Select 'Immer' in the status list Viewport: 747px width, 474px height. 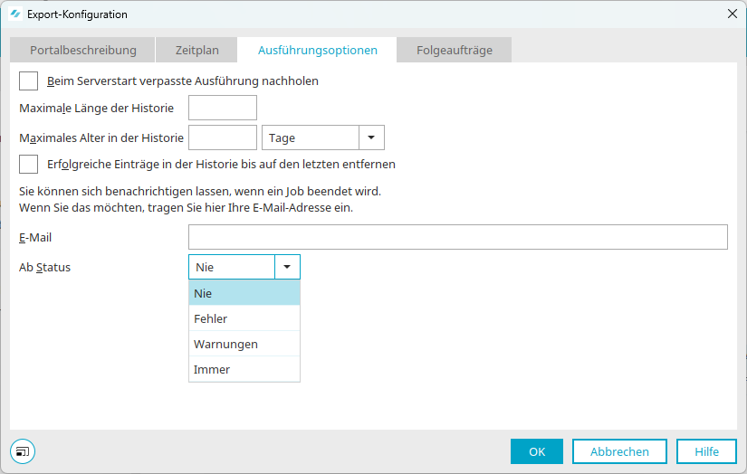click(x=244, y=369)
